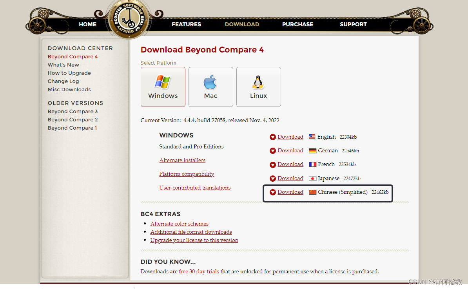Open the PURCHASE menu item

297,24
